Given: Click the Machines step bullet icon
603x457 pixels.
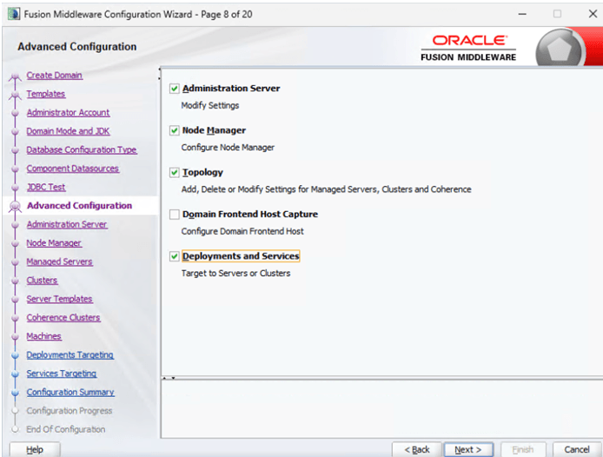Looking at the screenshot, I should point(15,336).
